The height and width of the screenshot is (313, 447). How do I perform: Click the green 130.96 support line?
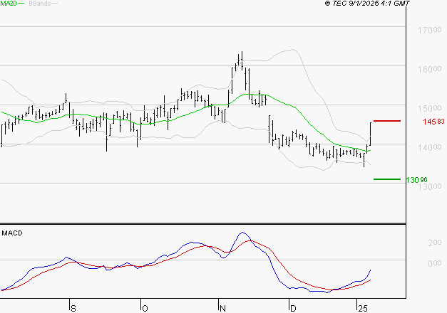(387, 179)
